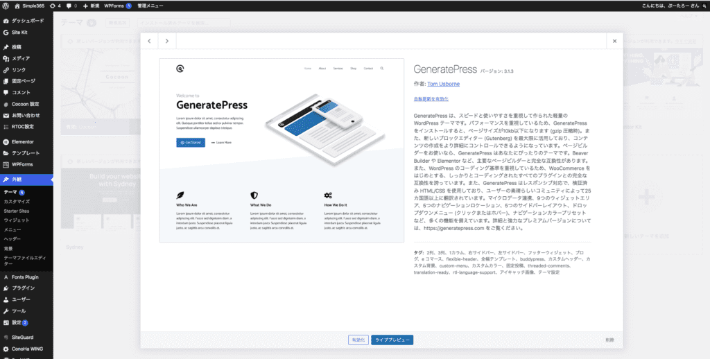Click the ライブプレビュー button
The width and height of the screenshot is (710, 359).
click(392, 340)
